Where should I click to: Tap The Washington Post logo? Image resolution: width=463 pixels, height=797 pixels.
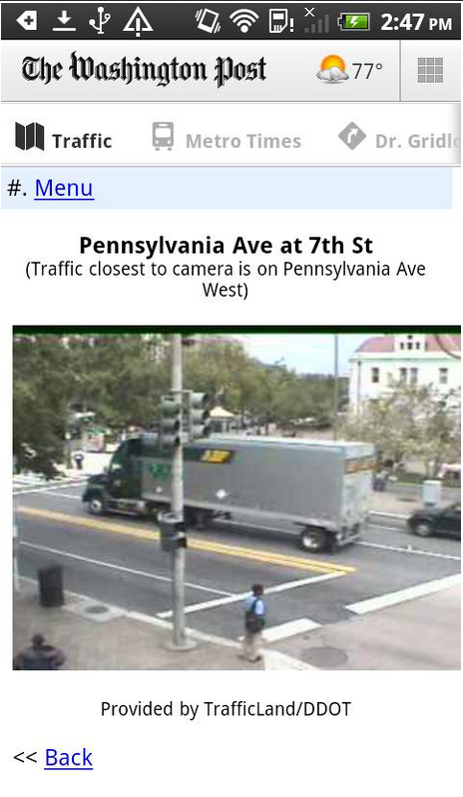[x=144, y=70]
